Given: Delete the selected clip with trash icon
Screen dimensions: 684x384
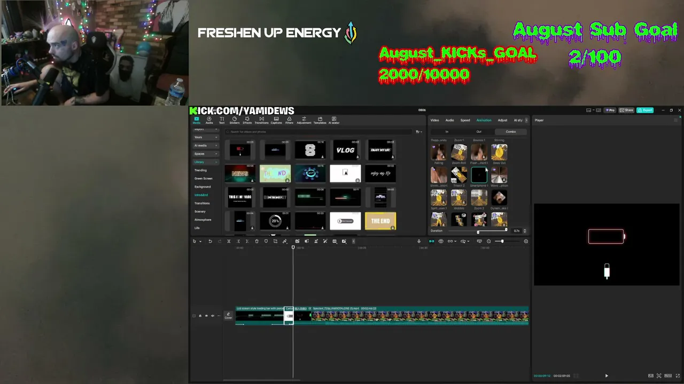Looking at the screenshot, I should pyautogui.click(x=256, y=242).
